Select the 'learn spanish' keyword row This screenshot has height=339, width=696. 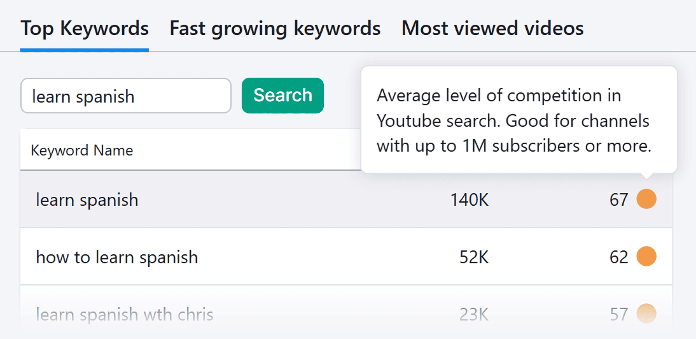[87, 200]
